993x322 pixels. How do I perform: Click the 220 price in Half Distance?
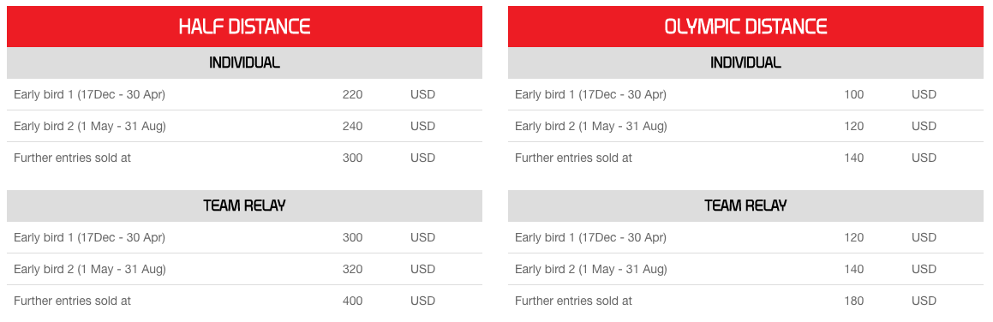click(352, 95)
